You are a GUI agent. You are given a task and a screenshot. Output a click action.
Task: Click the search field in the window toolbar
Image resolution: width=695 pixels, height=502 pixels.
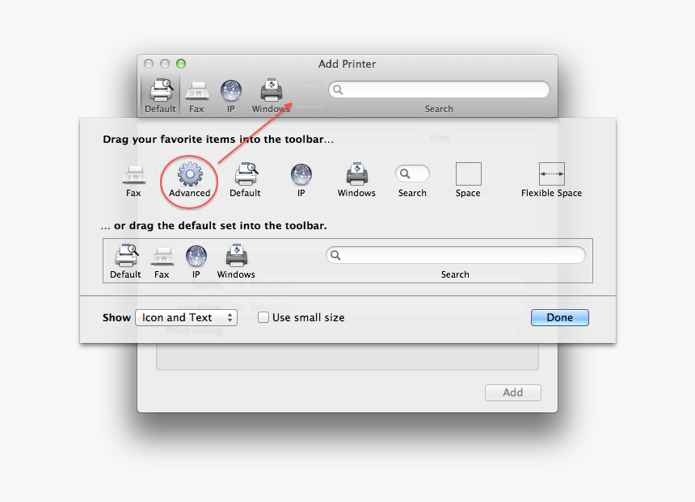point(439,90)
